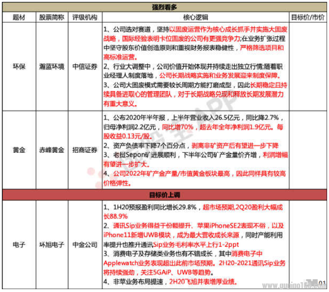
Task: Click the '目标价/市价' column header
Action: pyautogui.click(x=308, y=17)
